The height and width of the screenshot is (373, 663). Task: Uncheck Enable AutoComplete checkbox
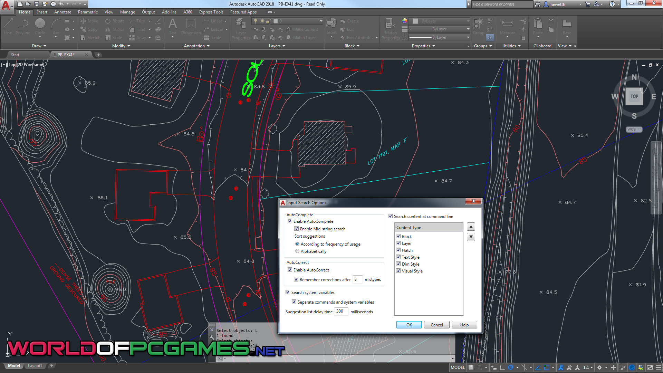click(x=290, y=221)
